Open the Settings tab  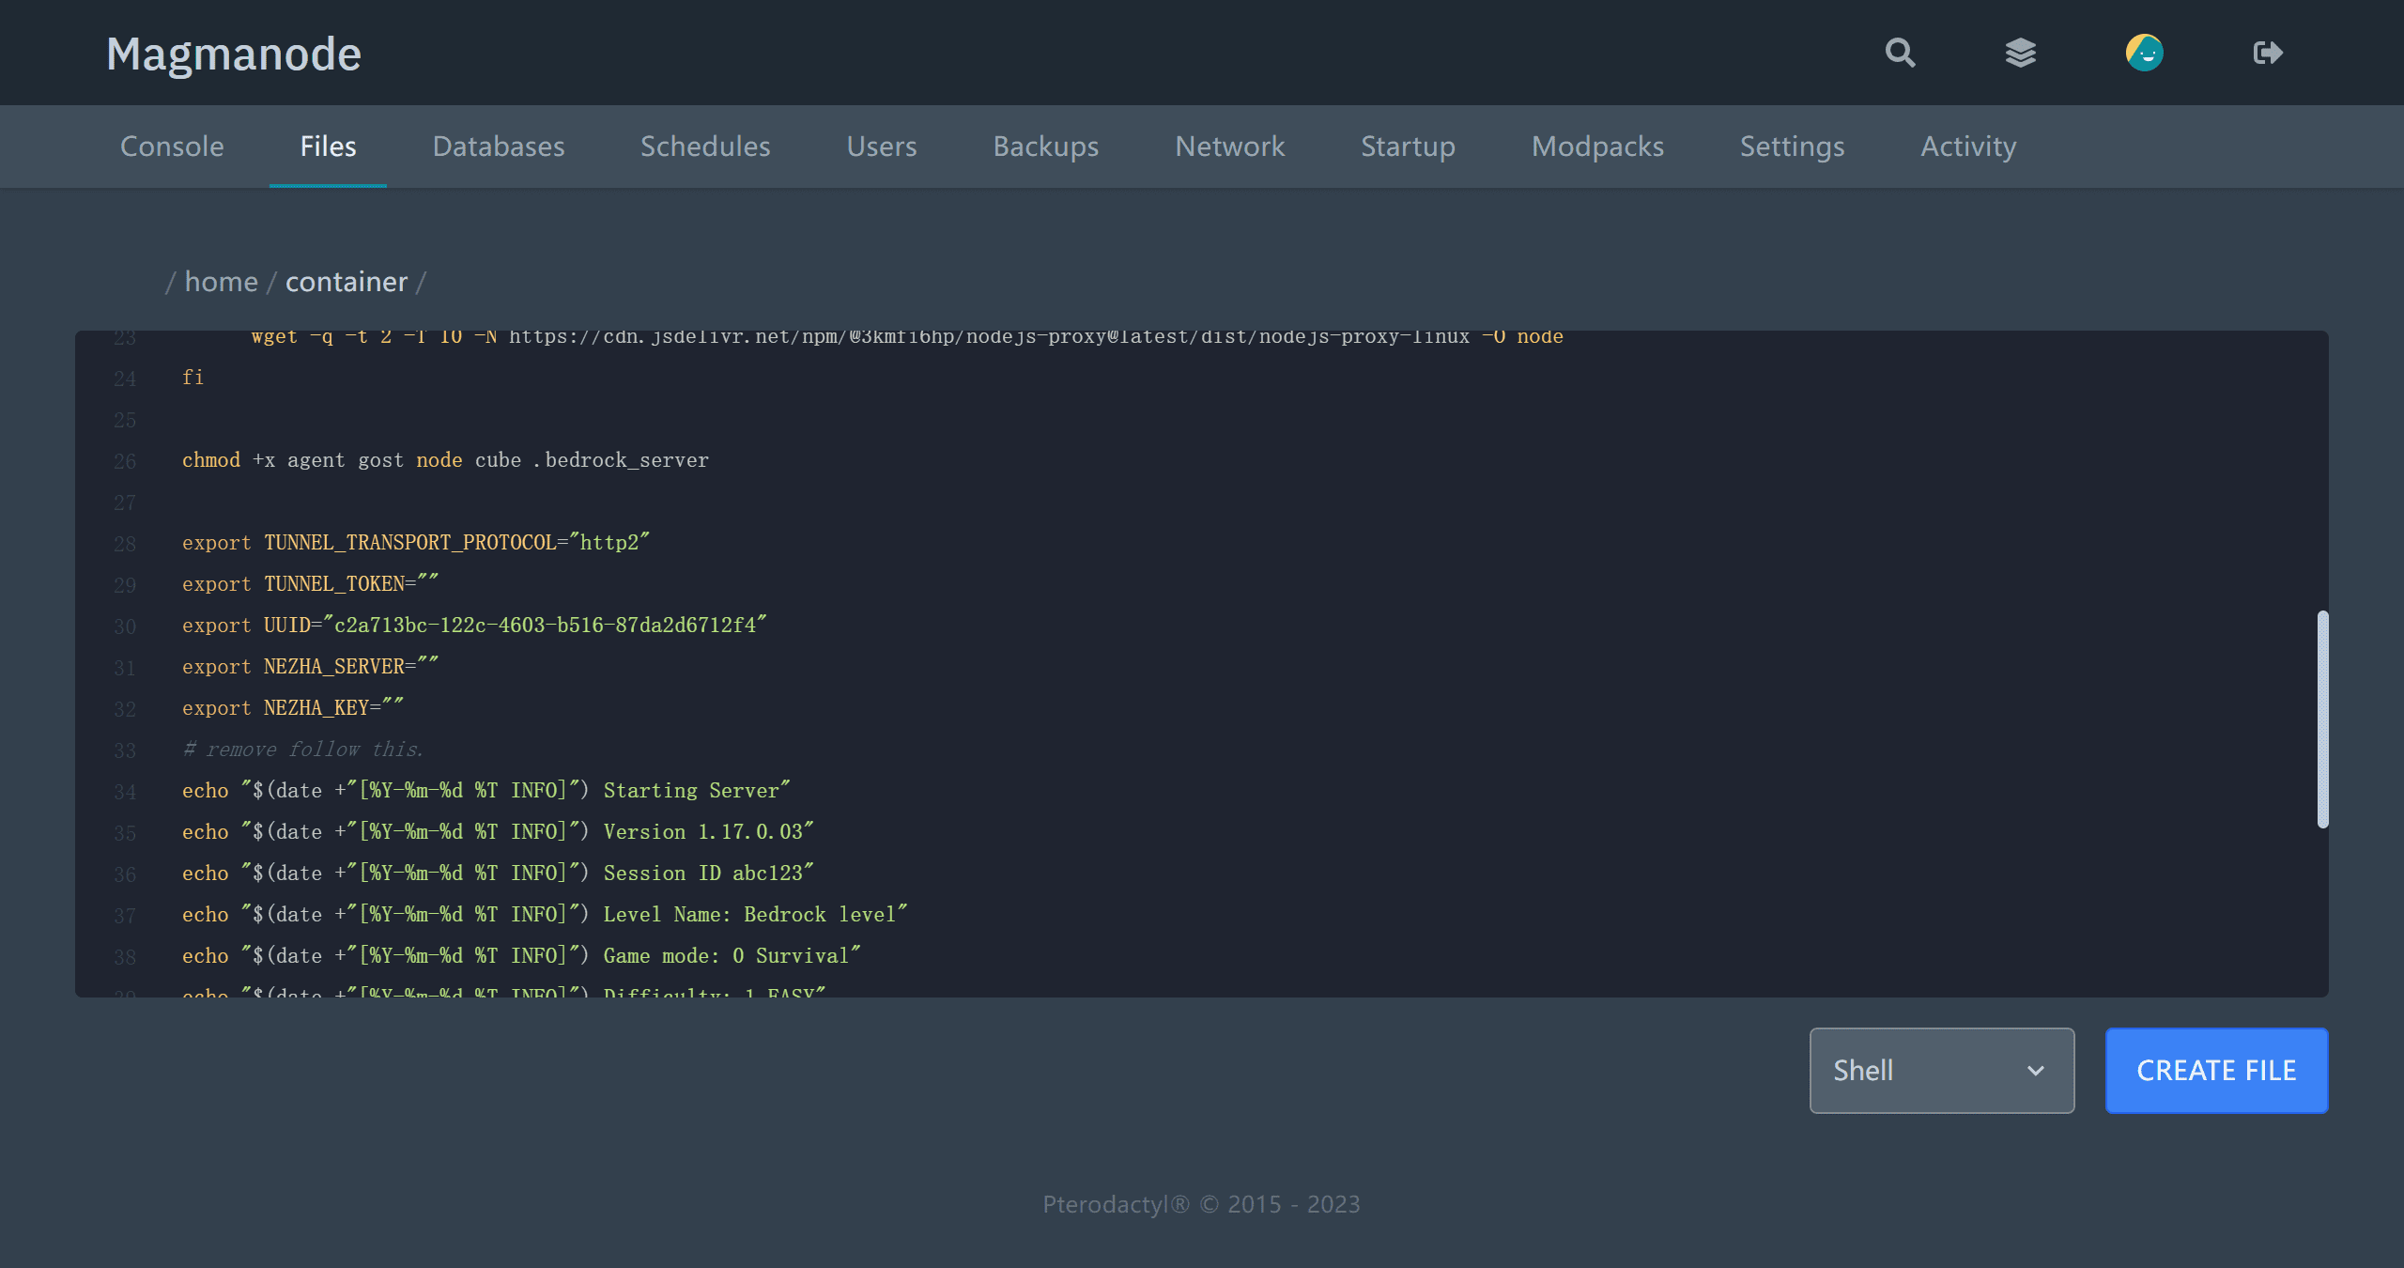pos(1792,147)
